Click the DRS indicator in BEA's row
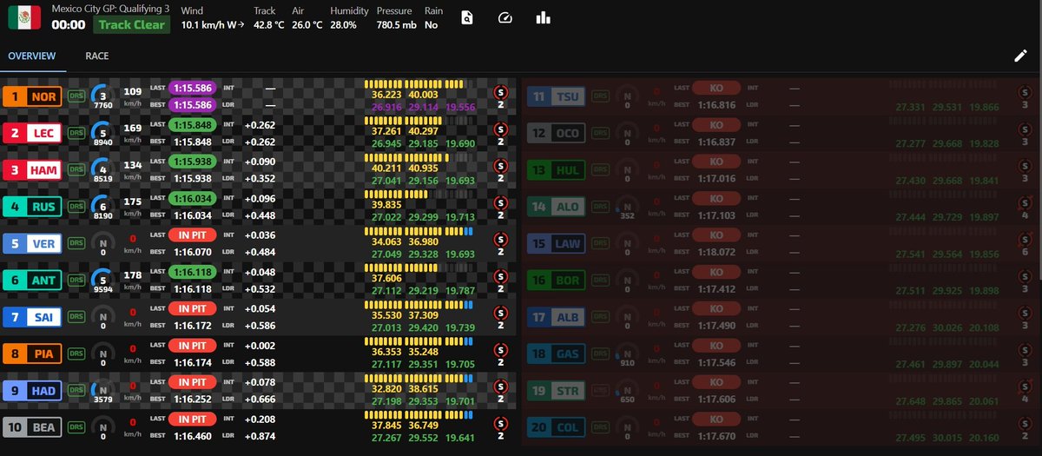Screen dimensions: 1042x456 (x=78, y=427)
